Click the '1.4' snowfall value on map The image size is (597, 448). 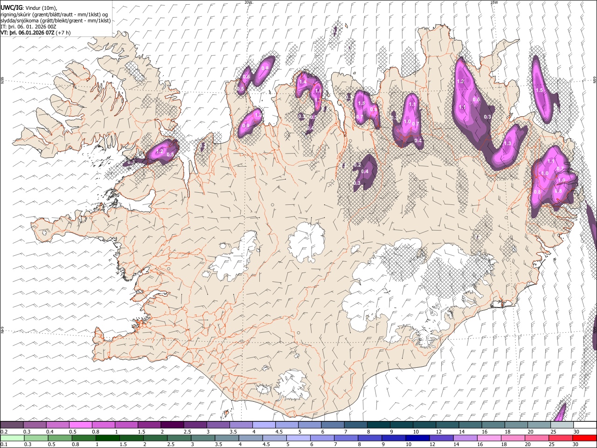pos(303,82)
